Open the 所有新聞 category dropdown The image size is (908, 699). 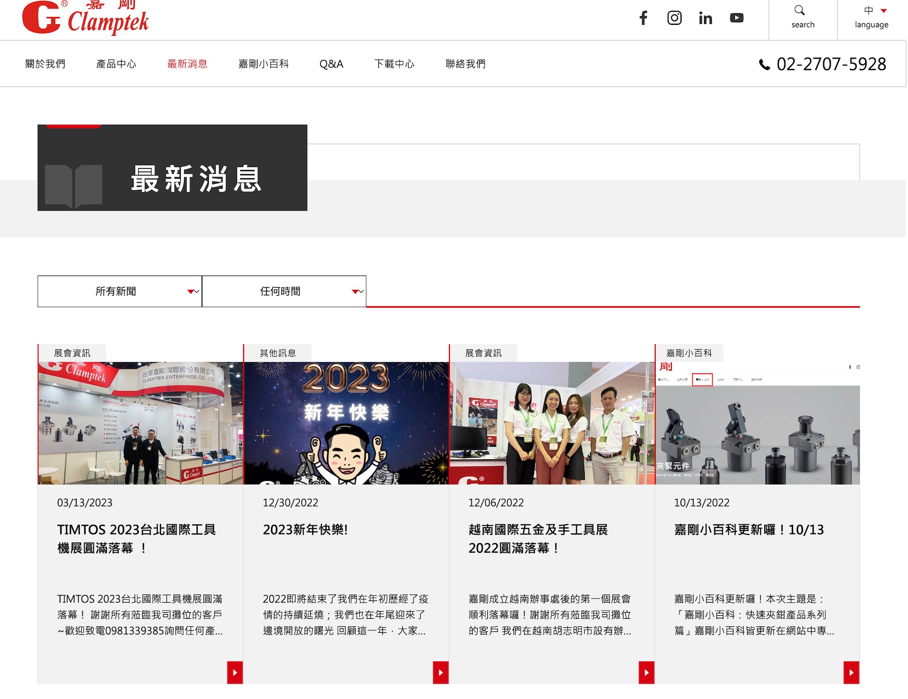pos(120,291)
